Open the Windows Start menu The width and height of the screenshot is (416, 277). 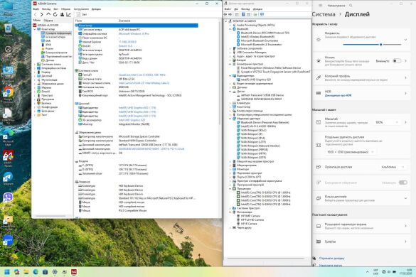7,272
